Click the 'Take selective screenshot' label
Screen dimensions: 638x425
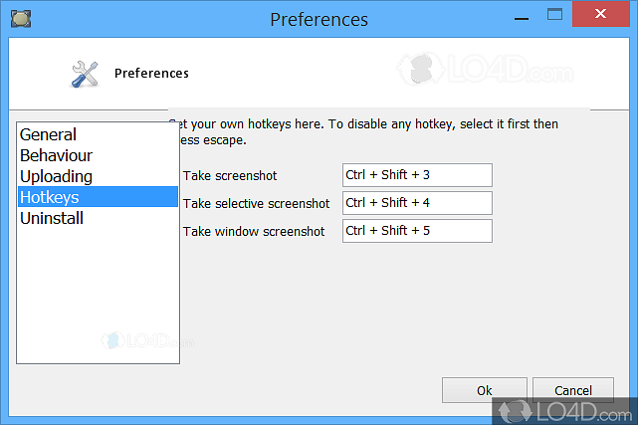pos(257,203)
